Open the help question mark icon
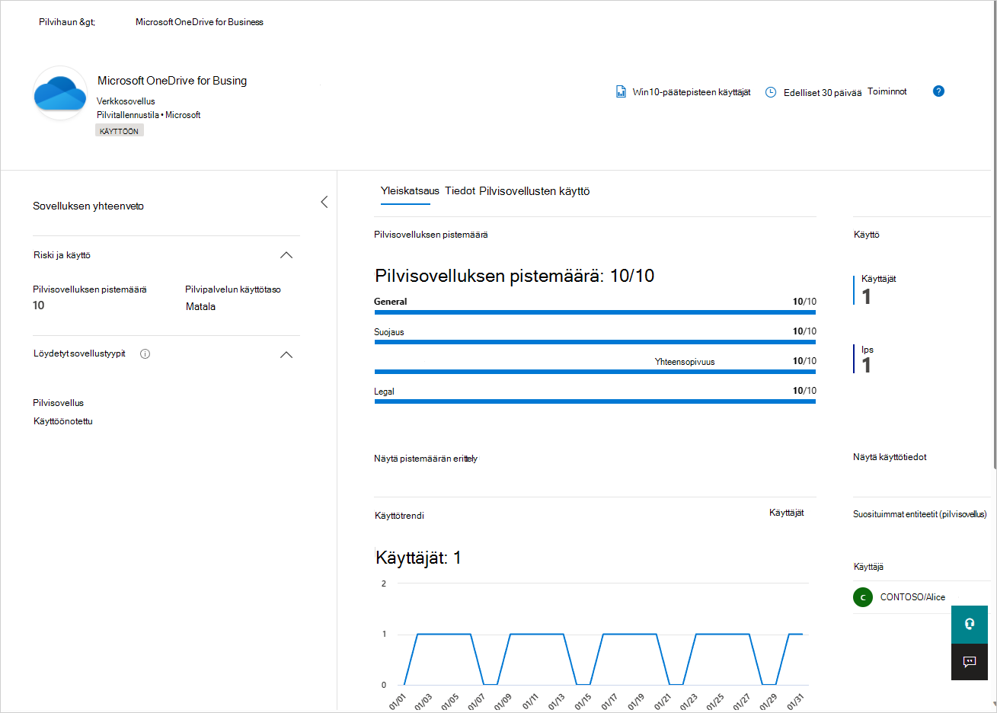The height and width of the screenshot is (713, 997). [938, 91]
